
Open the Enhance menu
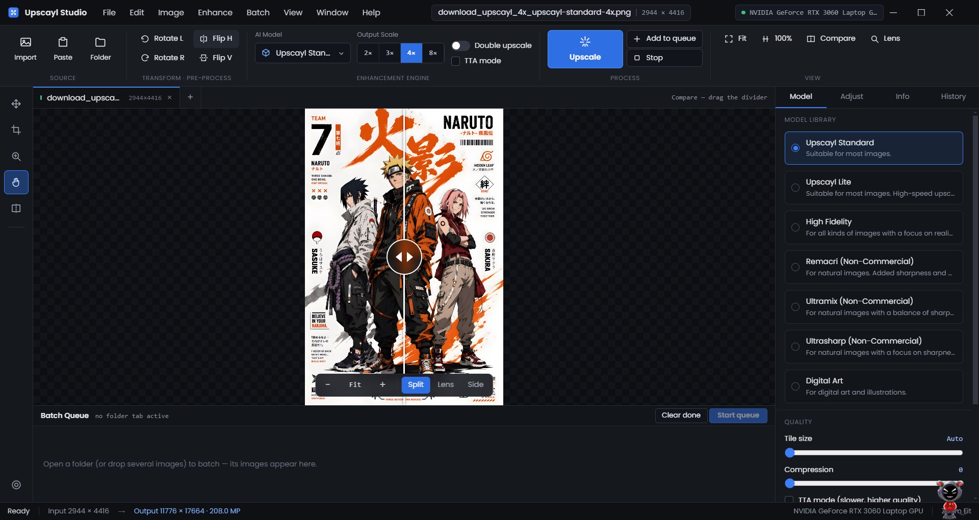click(x=215, y=12)
